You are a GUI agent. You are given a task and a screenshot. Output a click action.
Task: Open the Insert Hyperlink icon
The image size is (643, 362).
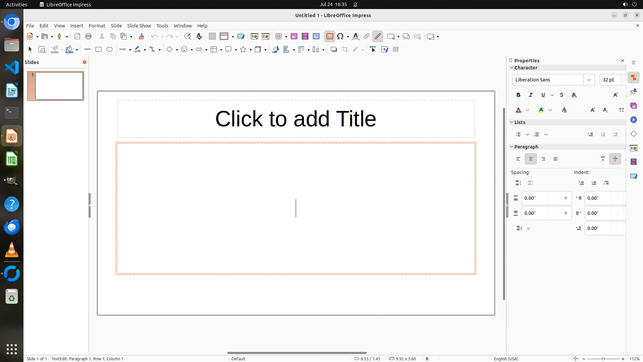pyautogui.click(x=367, y=37)
